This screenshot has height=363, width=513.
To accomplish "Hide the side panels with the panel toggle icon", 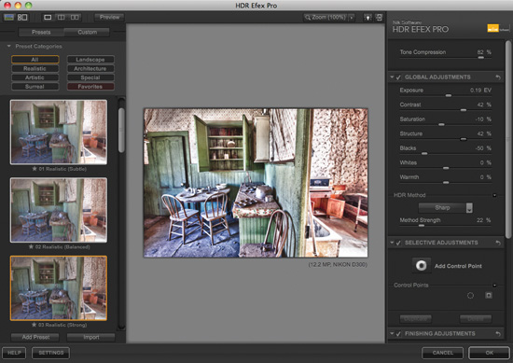I will (379, 18).
